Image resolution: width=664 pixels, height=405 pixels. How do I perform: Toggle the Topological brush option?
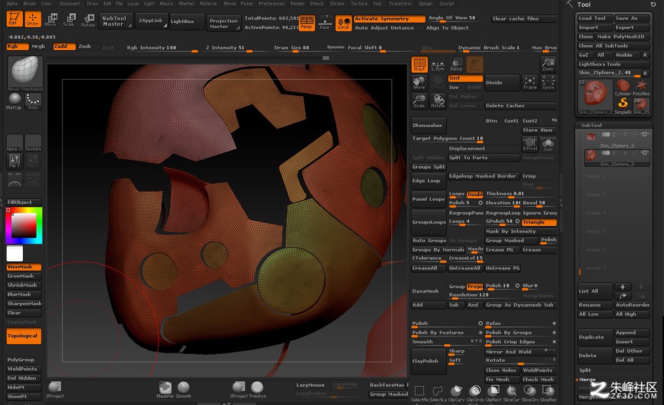(x=24, y=336)
